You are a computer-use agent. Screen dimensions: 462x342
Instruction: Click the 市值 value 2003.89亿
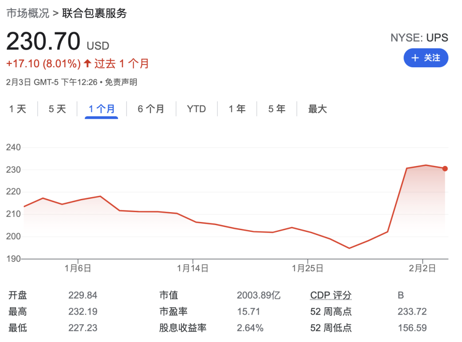[258, 295]
